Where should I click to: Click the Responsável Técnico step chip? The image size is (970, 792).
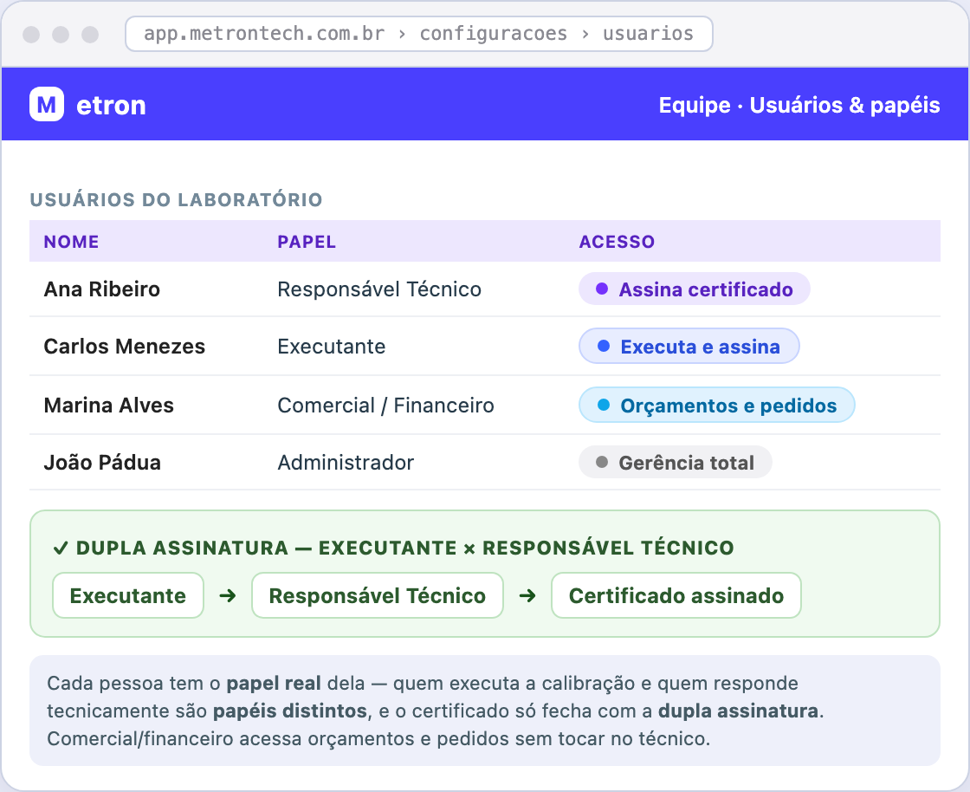click(378, 595)
